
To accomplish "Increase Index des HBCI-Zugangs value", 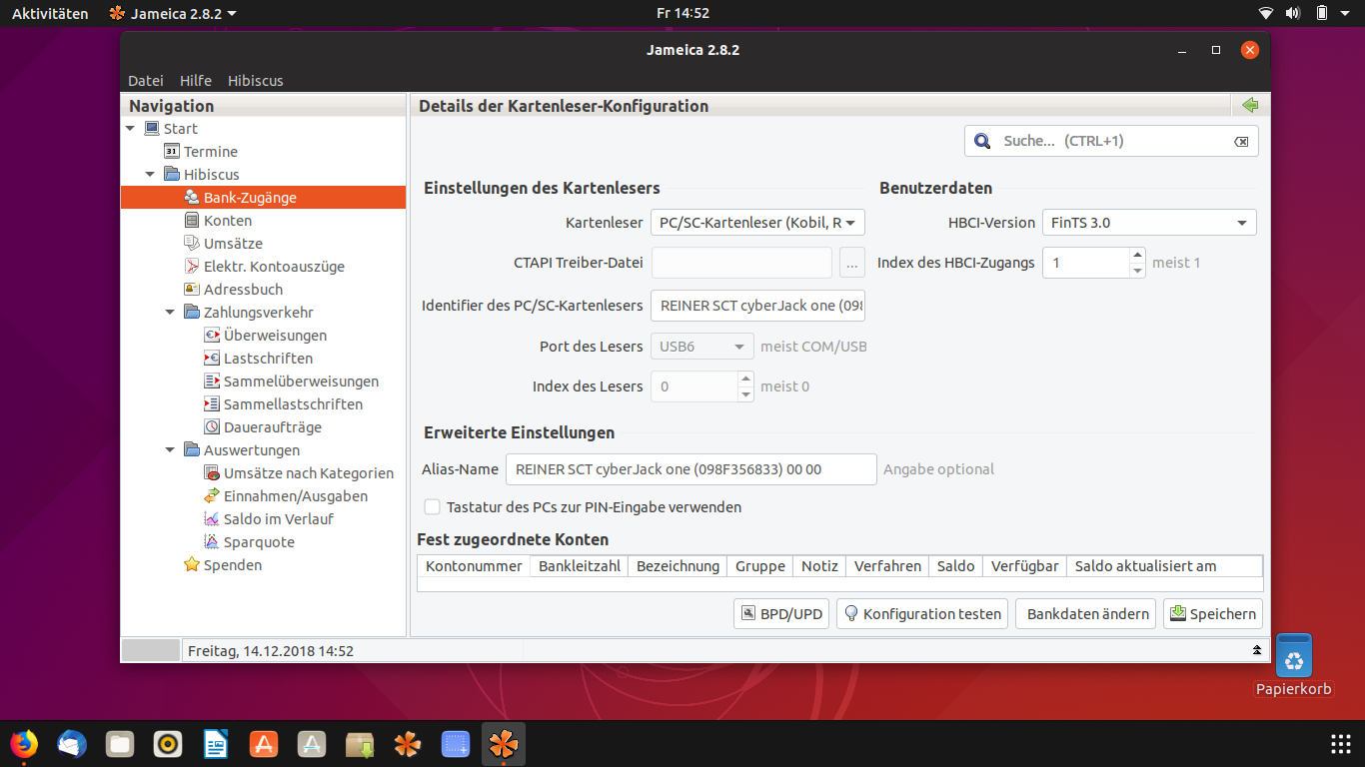I will click(x=1137, y=256).
